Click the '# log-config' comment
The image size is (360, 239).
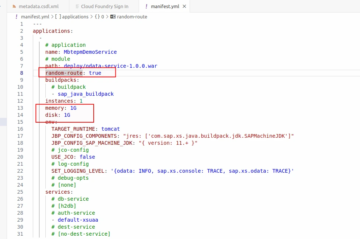70,164
